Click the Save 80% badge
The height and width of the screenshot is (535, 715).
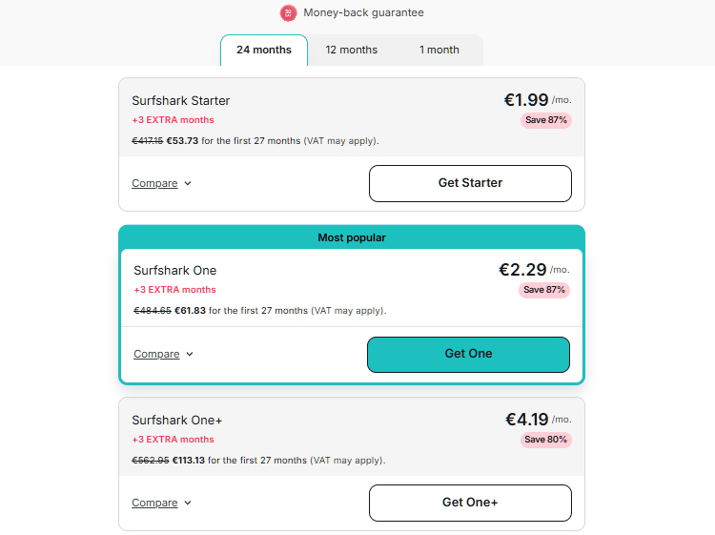545,440
